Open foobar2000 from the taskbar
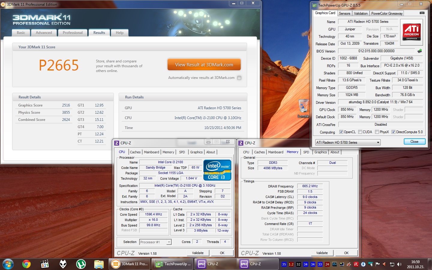Screen dimensions: 432x270 (x=63, y=264)
